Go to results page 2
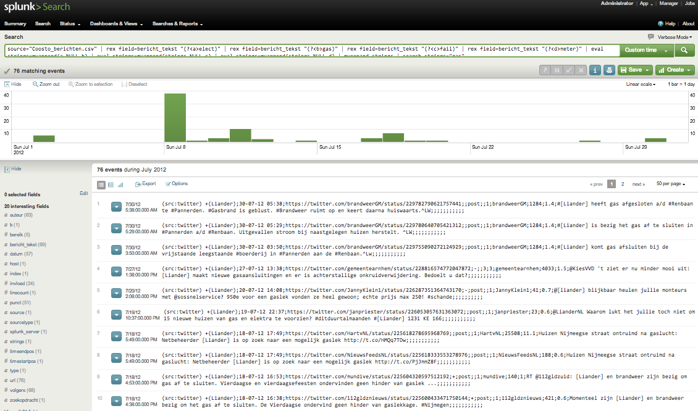Image resolution: width=698 pixels, height=411 pixels. coord(622,184)
